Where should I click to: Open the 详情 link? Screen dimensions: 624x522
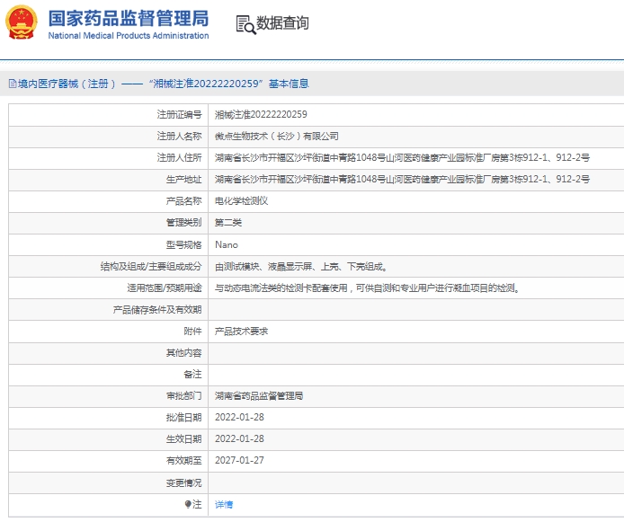click(x=224, y=505)
